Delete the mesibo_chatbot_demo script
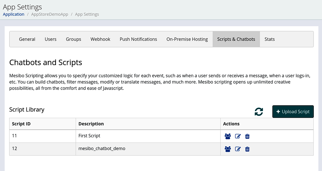Image resolution: width=322 pixels, height=171 pixels. point(247,149)
